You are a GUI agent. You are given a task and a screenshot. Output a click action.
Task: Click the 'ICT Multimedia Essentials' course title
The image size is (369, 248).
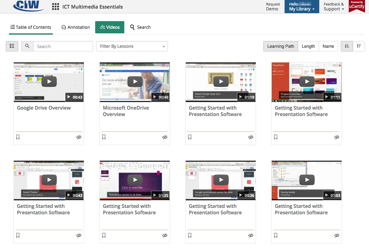click(x=92, y=7)
